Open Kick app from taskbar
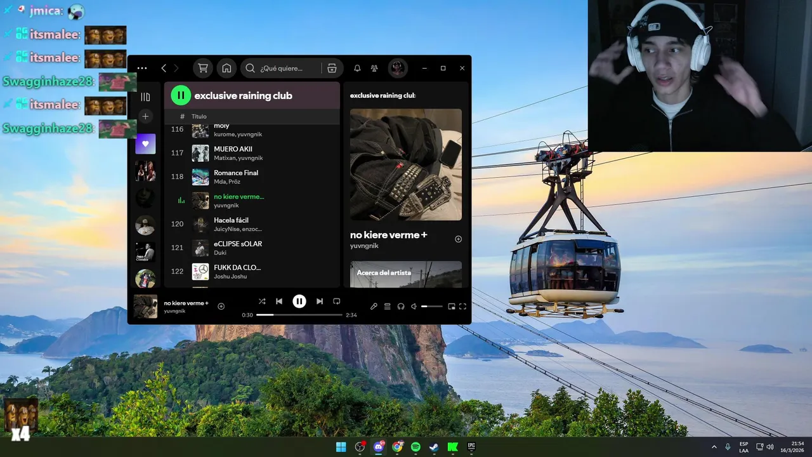The height and width of the screenshot is (457, 812). click(x=453, y=447)
